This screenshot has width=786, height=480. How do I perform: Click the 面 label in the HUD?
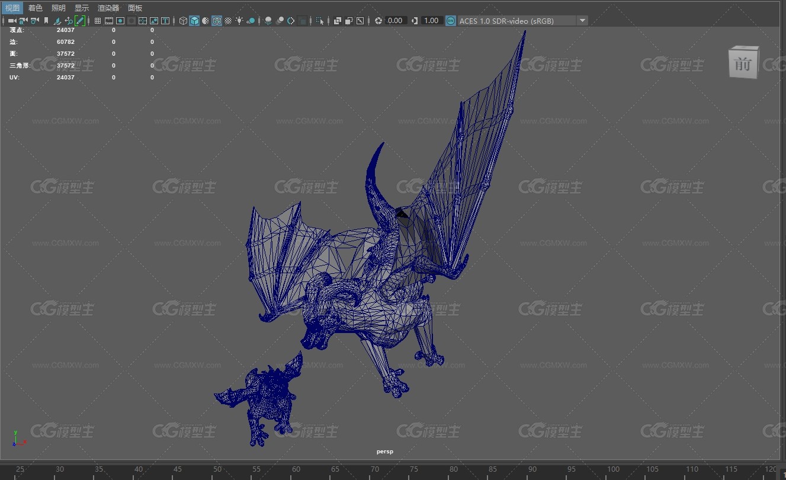(14, 53)
